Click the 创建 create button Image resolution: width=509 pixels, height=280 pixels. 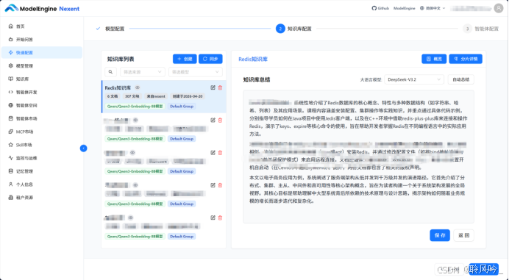point(185,59)
